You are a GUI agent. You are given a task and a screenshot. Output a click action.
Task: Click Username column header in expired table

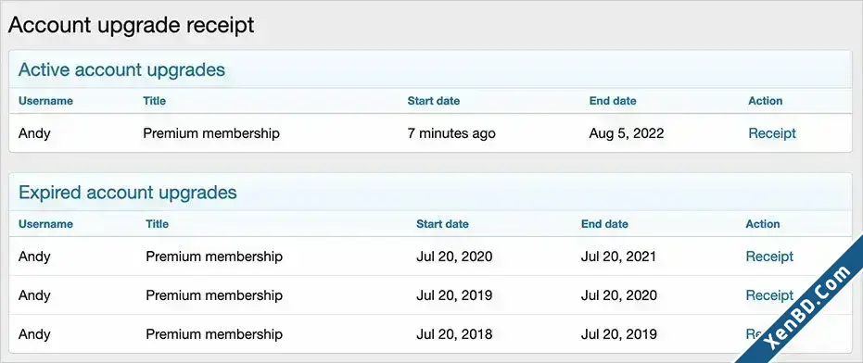click(45, 224)
